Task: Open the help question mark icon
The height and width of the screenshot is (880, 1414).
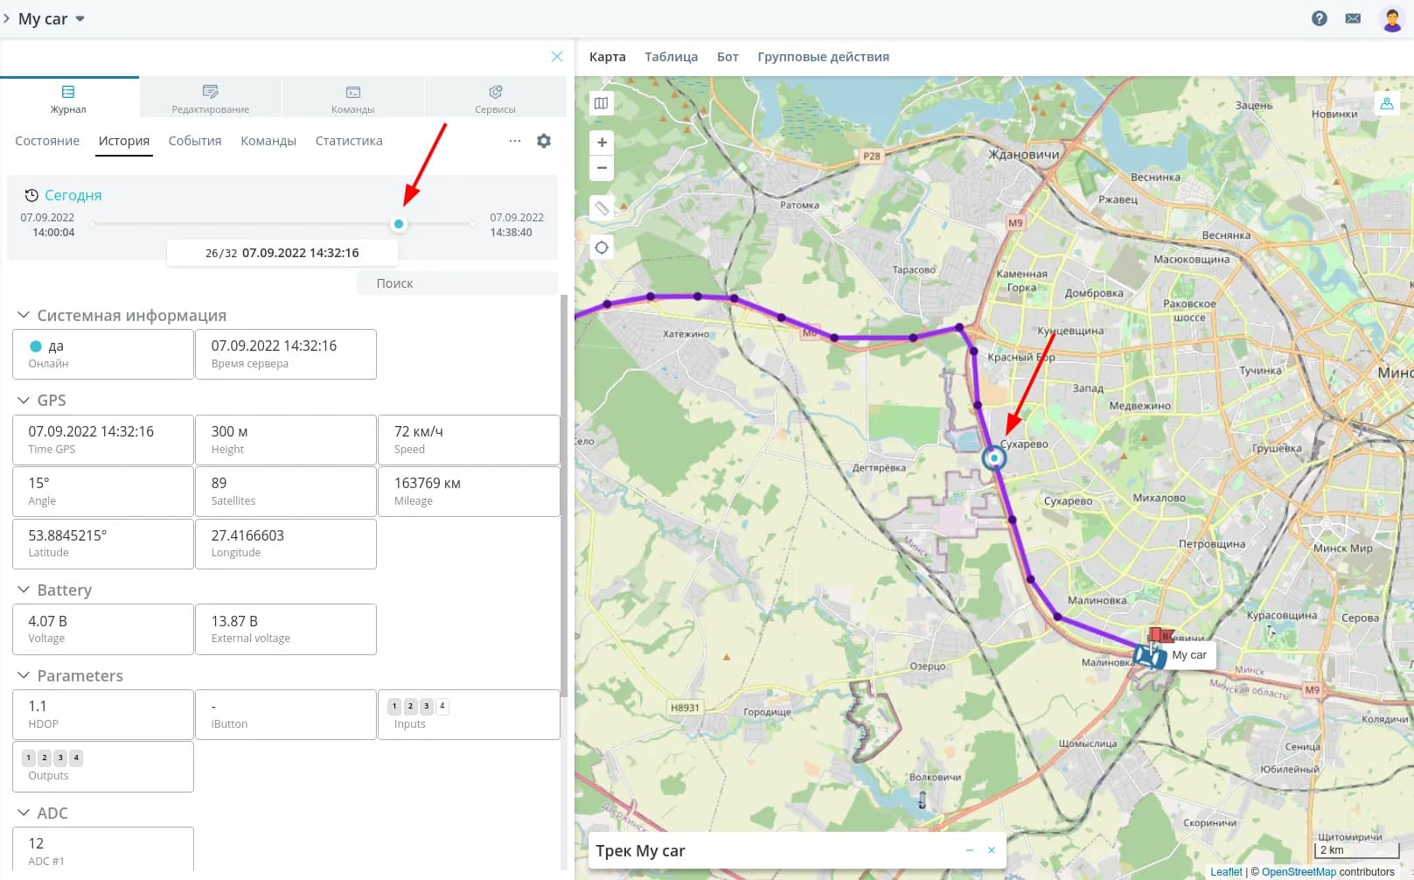Action: 1320,18
